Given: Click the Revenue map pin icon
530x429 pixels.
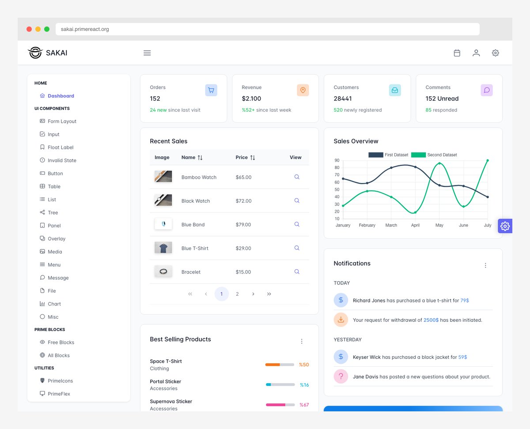Looking at the screenshot, I should click(303, 90).
